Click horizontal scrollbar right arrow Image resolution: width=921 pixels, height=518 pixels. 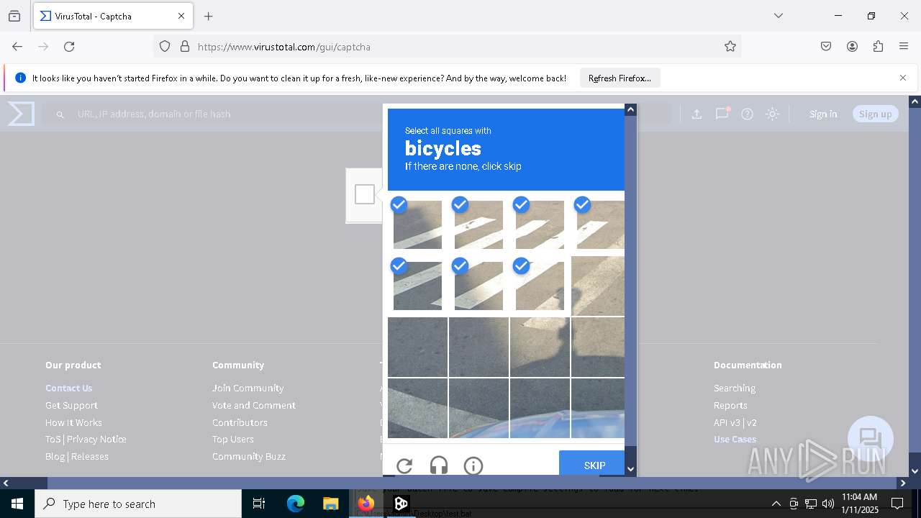902,483
